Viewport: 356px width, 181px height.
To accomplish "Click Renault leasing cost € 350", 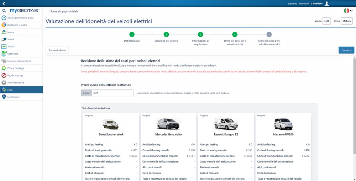I will 250,150.
